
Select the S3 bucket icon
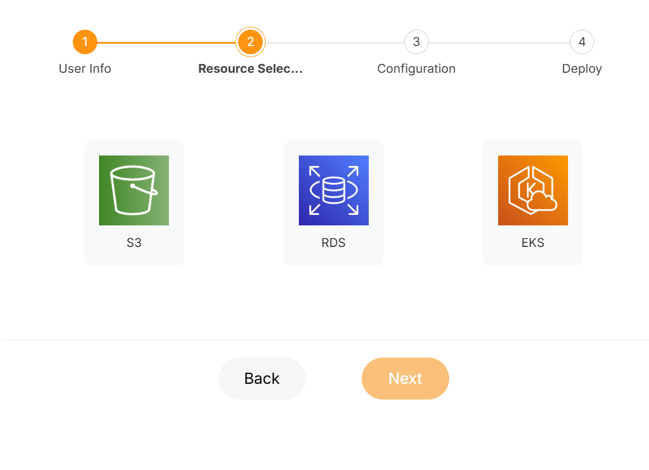tap(133, 190)
